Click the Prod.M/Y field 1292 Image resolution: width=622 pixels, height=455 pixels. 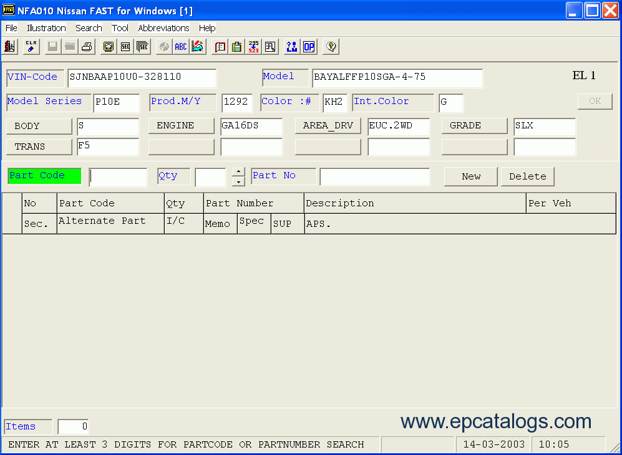[237, 103]
